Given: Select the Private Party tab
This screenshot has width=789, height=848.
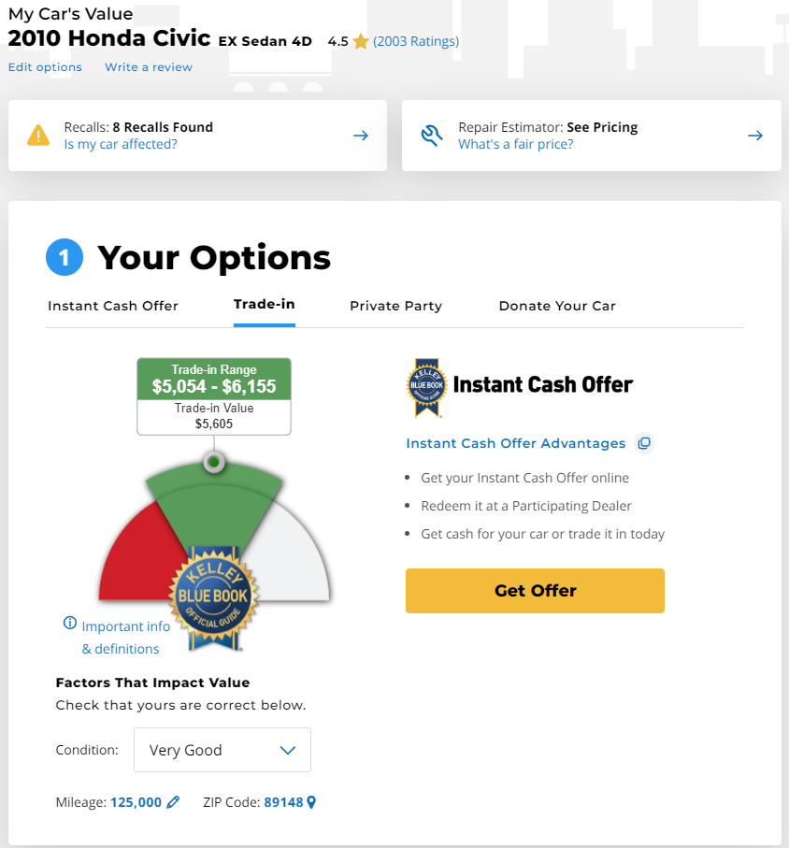Looking at the screenshot, I should pyautogui.click(x=395, y=306).
